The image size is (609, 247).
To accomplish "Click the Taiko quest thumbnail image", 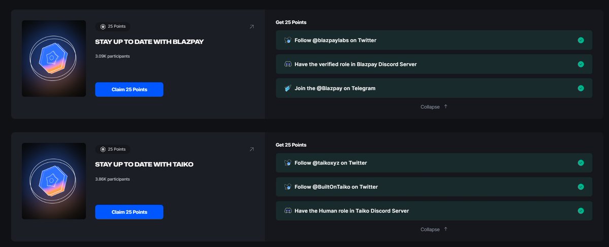I will [54, 181].
